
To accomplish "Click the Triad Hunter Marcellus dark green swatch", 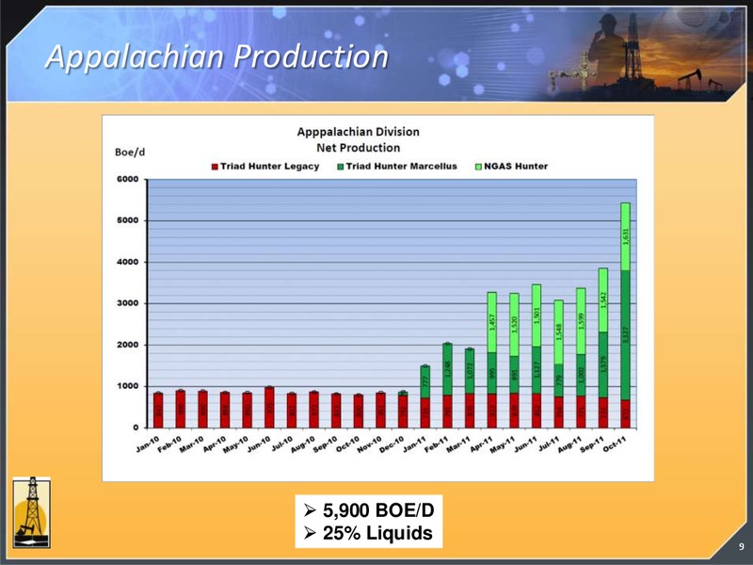I will pos(341,167).
